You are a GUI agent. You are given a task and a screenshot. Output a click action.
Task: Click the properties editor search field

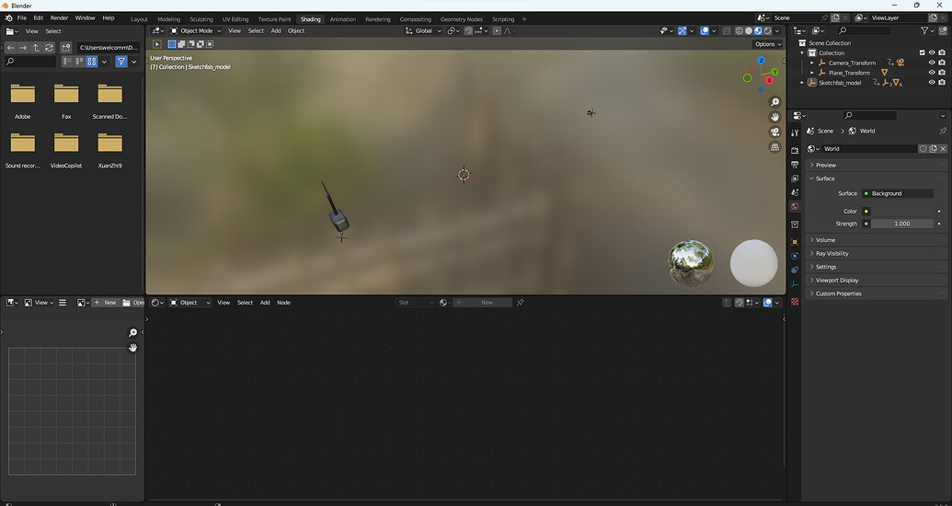point(868,115)
